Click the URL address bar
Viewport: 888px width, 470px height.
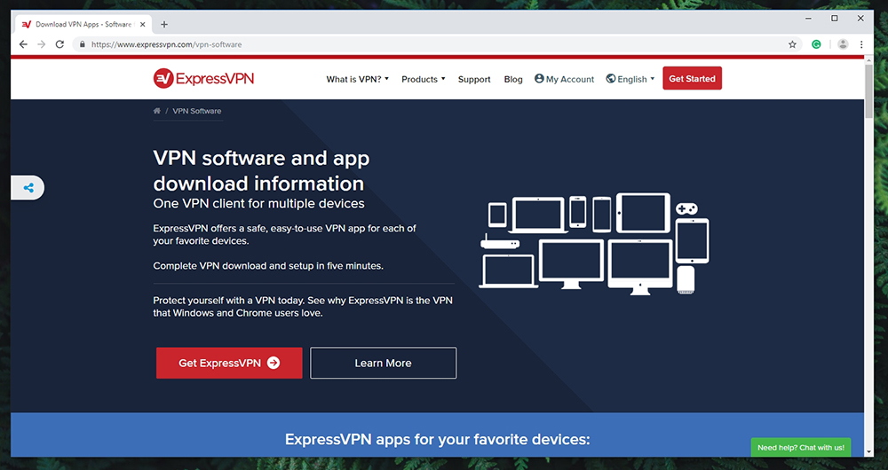436,44
